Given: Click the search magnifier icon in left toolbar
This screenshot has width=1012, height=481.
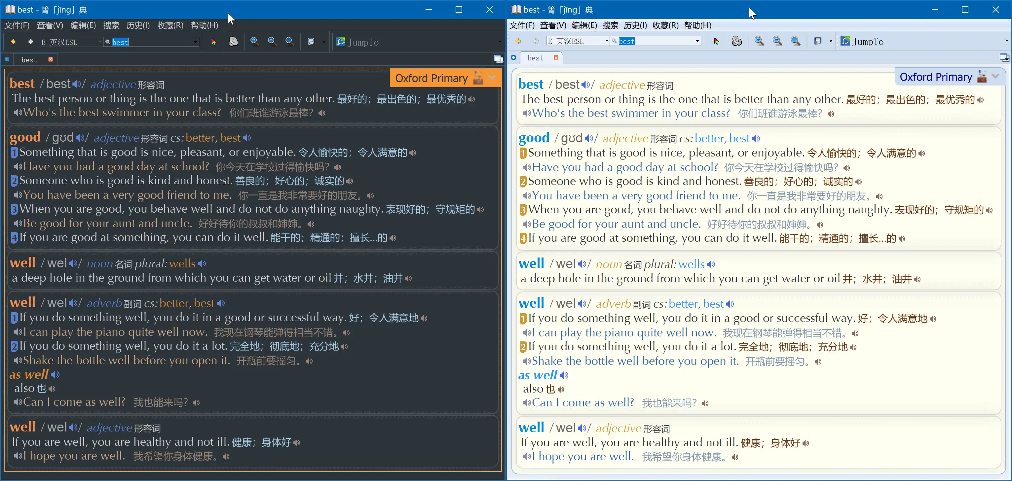Looking at the screenshot, I should (290, 42).
